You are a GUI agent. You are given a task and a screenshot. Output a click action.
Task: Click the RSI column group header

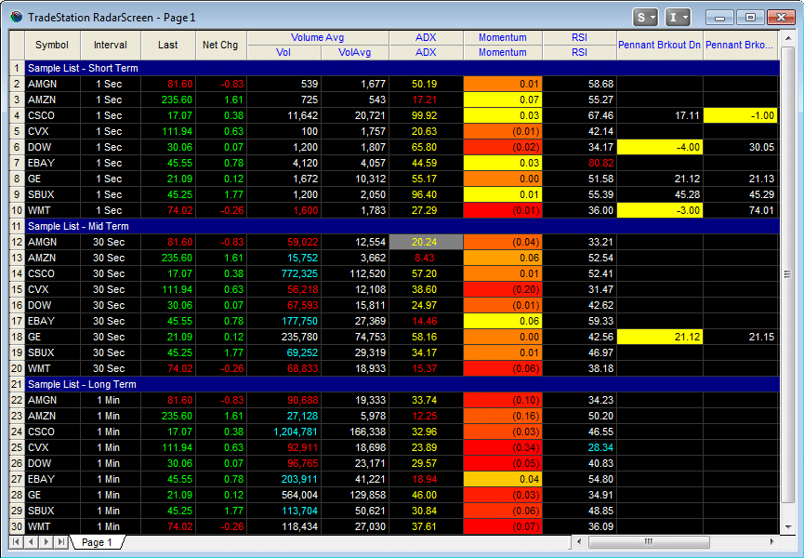(x=579, y=38)
